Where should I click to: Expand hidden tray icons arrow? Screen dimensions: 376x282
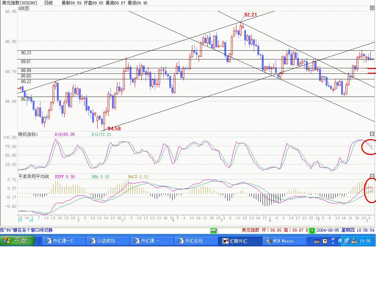(340, 241)
